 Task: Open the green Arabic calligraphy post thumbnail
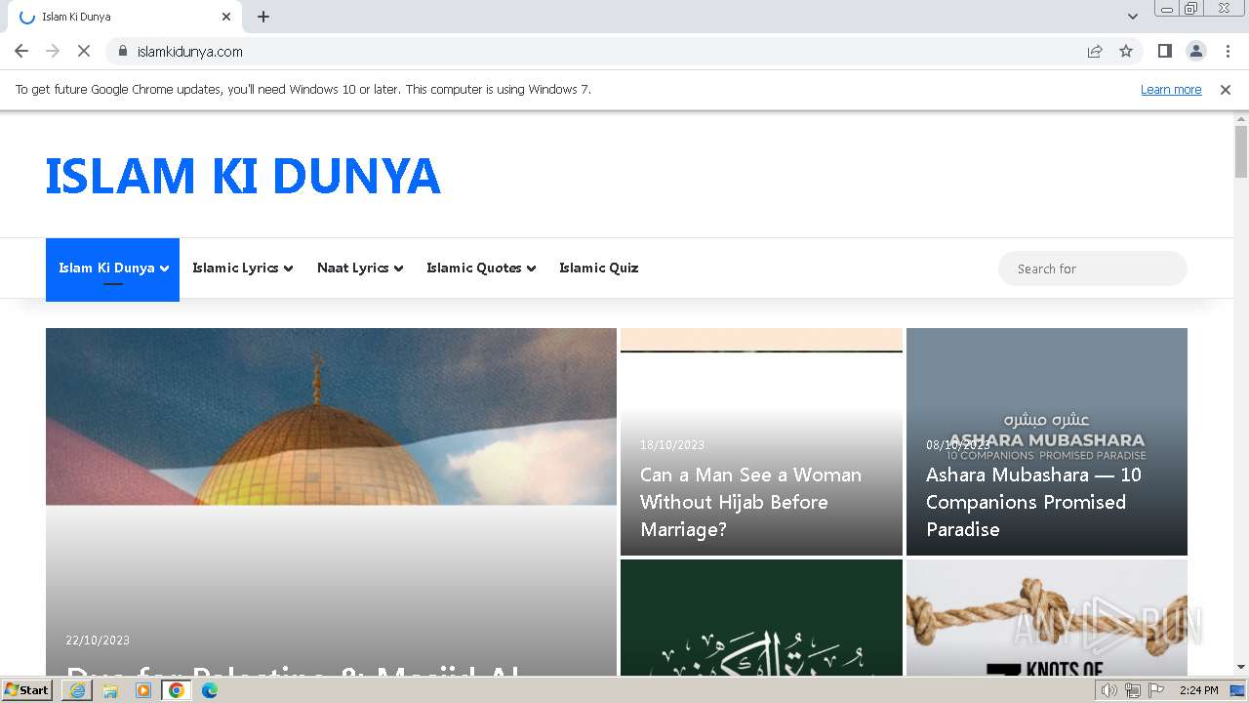coord(761,618)
